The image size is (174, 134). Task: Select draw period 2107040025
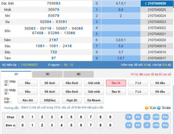157,10
